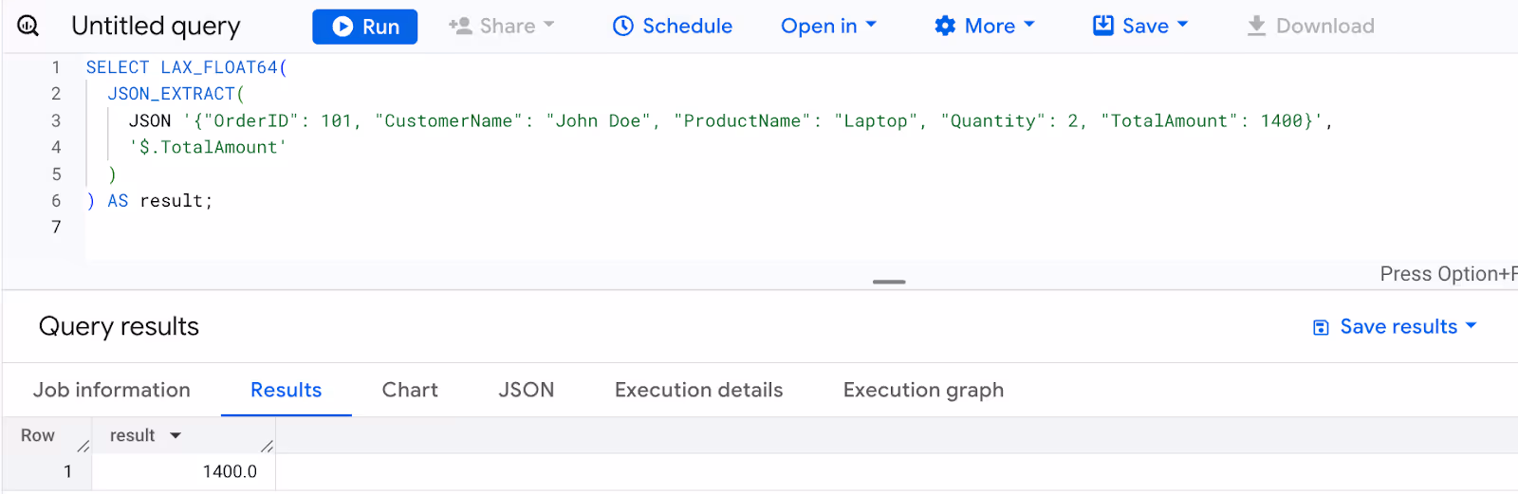
Task: Open the Save dropdown arrow
Action: click(x=1182, y=26)
